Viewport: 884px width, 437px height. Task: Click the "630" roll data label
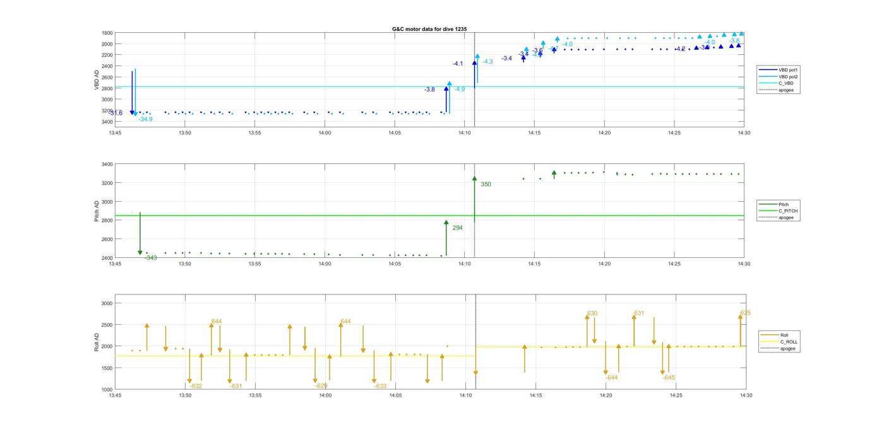pyautogui.click(x=592, y=313)
